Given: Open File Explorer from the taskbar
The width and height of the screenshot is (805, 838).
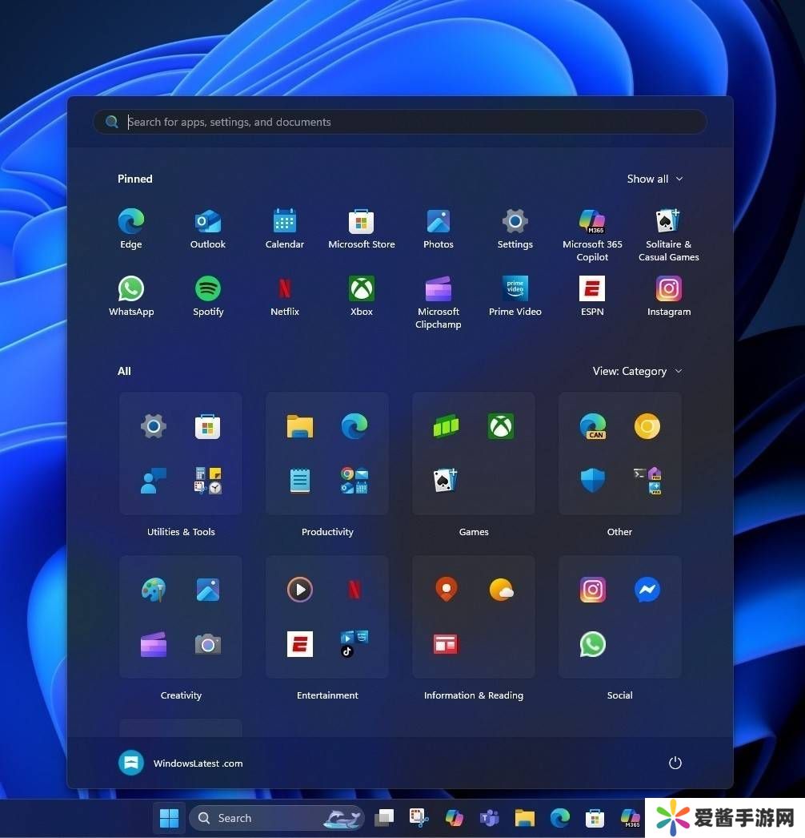Looking at the screenshot, I should [x=524, y=818].
